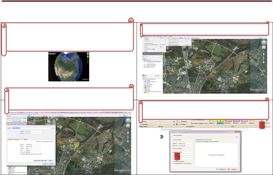Click Sign in button in top-right Google Earth

tap(261, 38)
